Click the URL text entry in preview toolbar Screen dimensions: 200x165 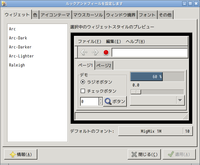tap(150, 52)
